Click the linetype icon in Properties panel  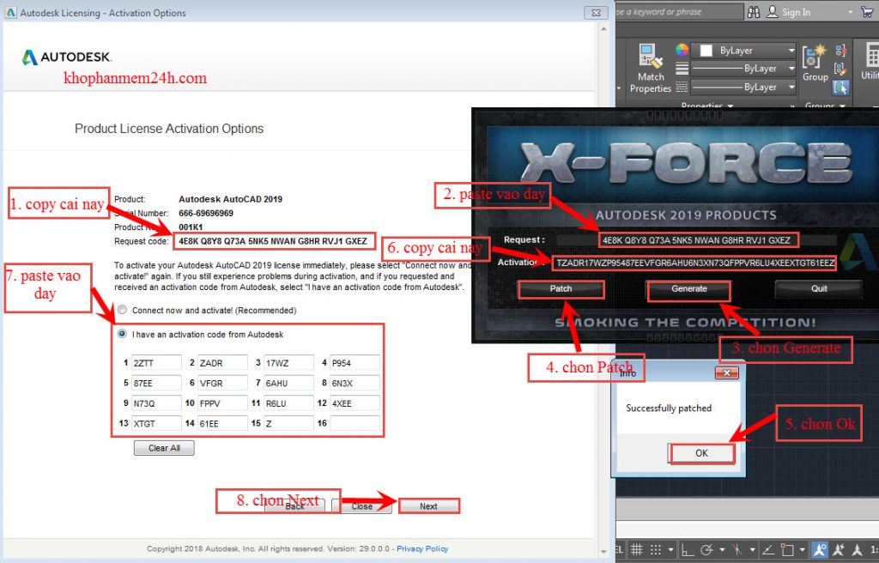(x=682, y=87)
